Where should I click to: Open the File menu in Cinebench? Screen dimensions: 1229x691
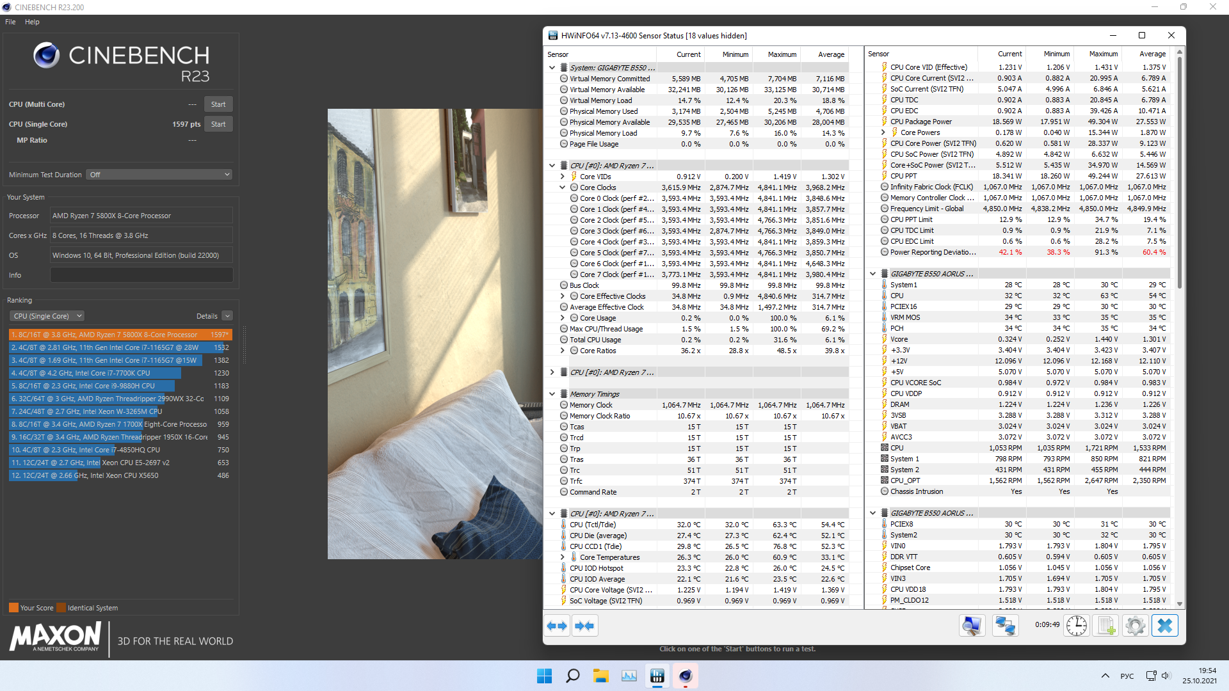(x=10, y=22)
